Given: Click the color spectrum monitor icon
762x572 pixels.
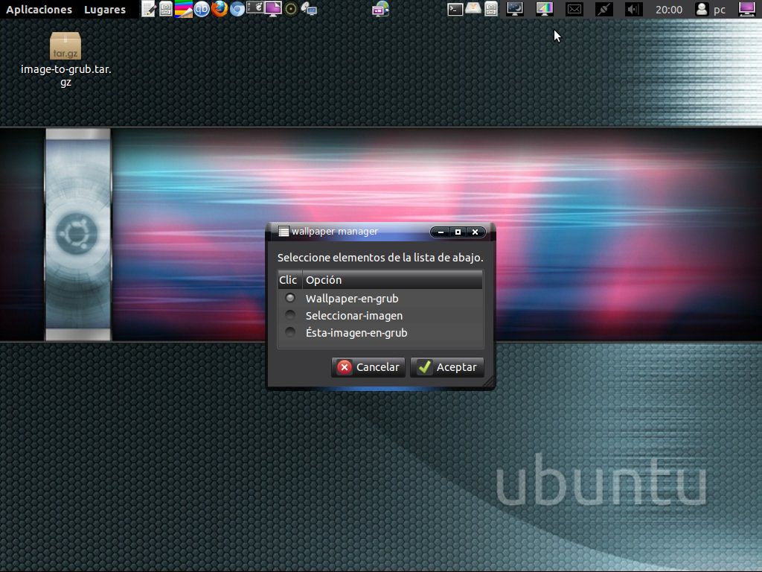Looking at the screenshot, I should [544, 9].
